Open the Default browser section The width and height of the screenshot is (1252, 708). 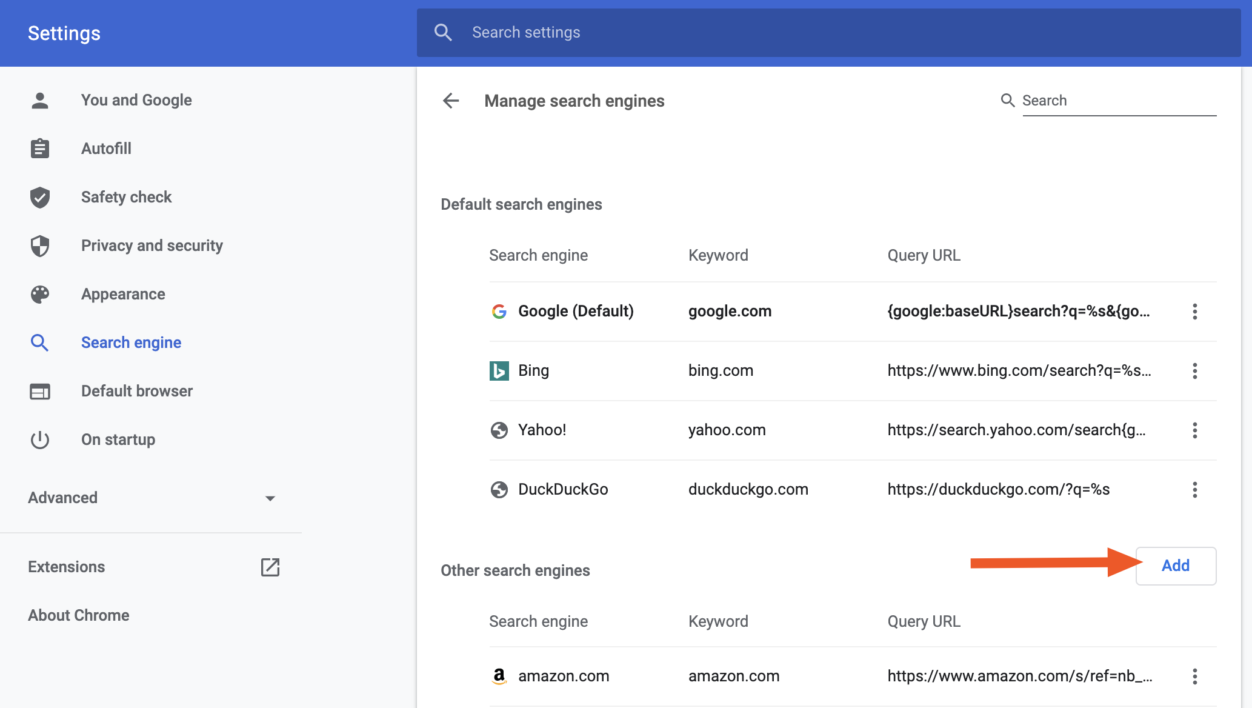[x=137, y=391]
